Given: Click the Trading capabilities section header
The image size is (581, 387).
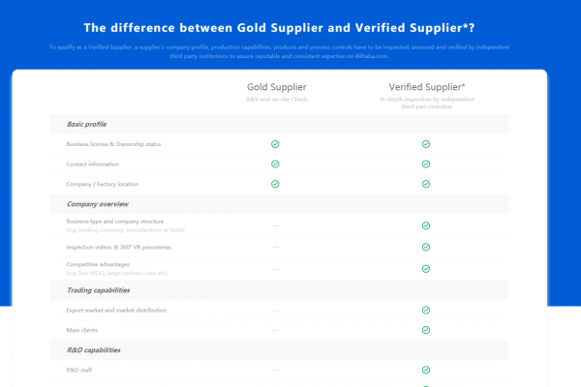Looking at the screenshot, I should tap(98, 290).
